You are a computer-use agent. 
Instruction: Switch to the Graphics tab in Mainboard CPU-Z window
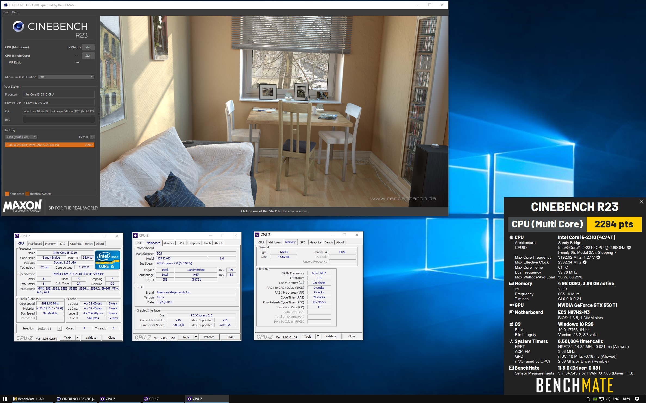point(194,243)
